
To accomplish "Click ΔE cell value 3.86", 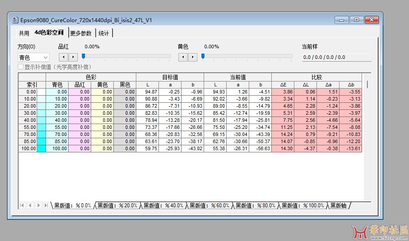I will (283, 92).
